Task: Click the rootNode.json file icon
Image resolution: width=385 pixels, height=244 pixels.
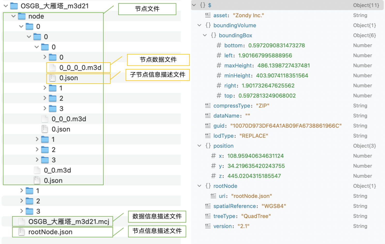Action: (x=22, y=232)
